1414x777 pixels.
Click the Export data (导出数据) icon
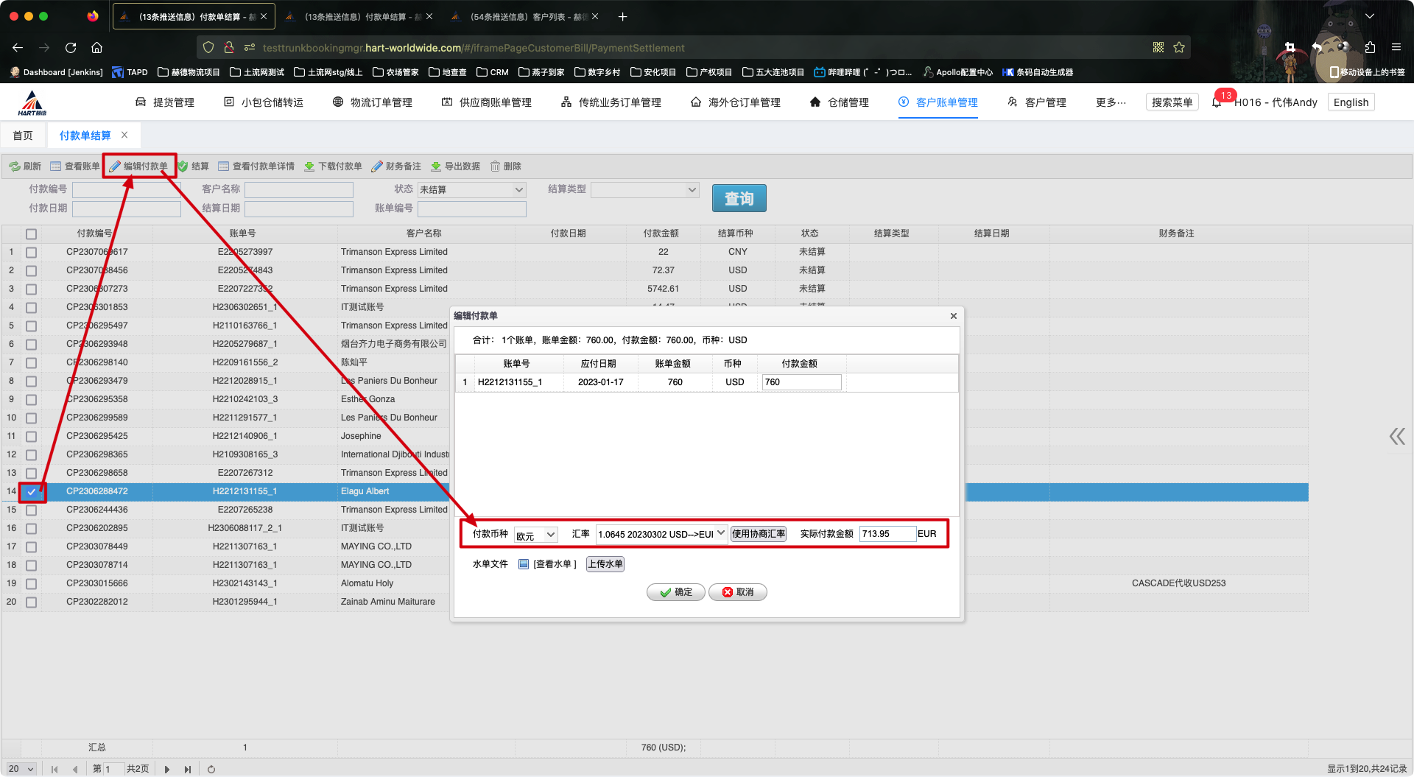[436, 166]
